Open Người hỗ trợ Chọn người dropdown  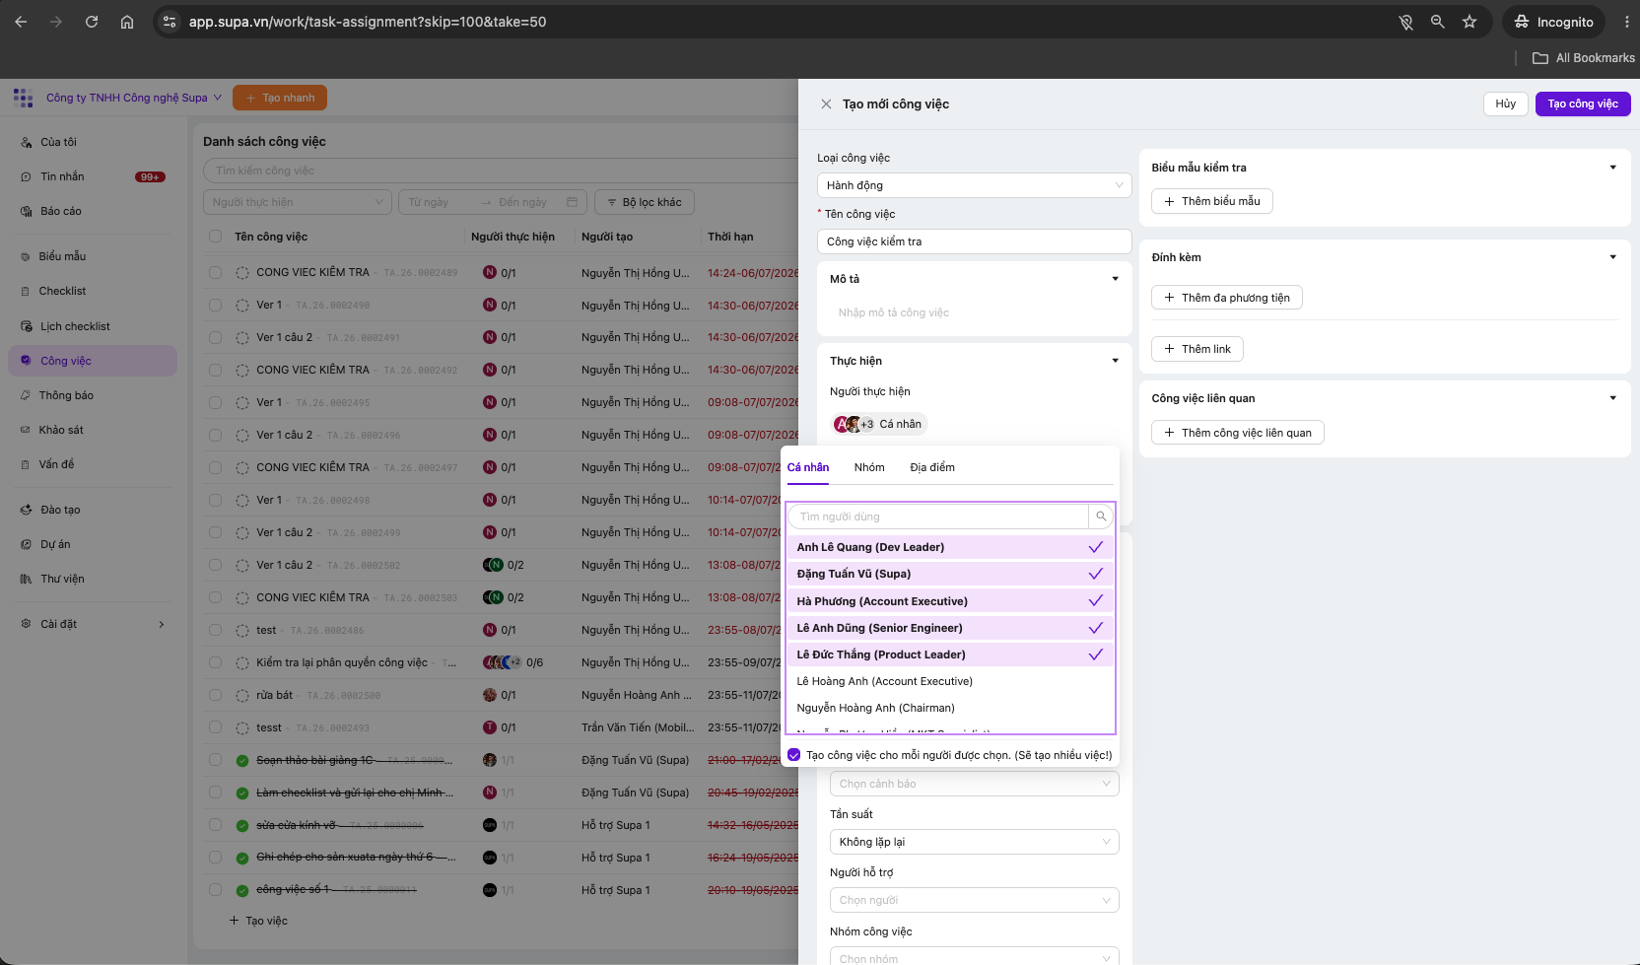(974, 900)
